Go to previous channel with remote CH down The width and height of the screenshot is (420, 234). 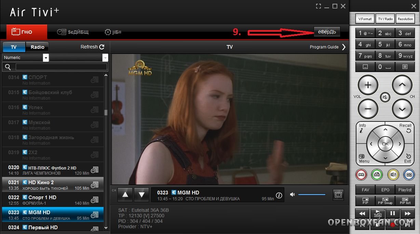tap(402, 109)
